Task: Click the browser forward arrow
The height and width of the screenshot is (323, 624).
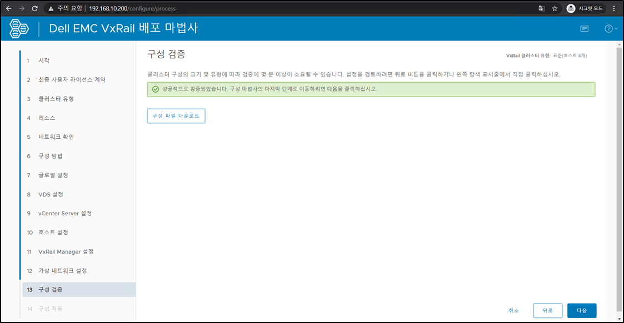Action: click(x=22, y=8)
